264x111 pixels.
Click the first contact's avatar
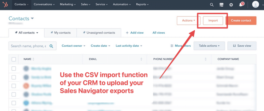[x=26, y=69]
